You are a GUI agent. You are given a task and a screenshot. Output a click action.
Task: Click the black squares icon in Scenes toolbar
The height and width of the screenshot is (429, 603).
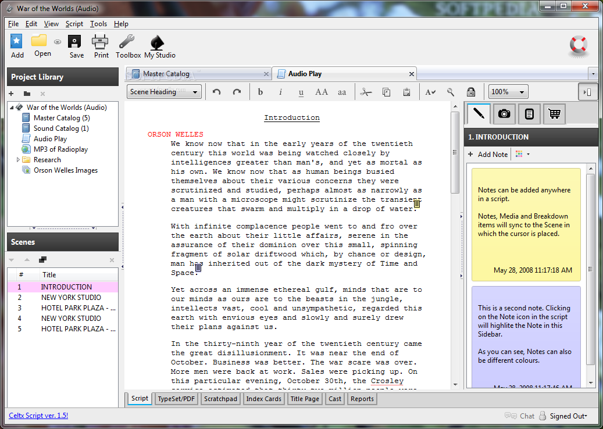point(42,260)
